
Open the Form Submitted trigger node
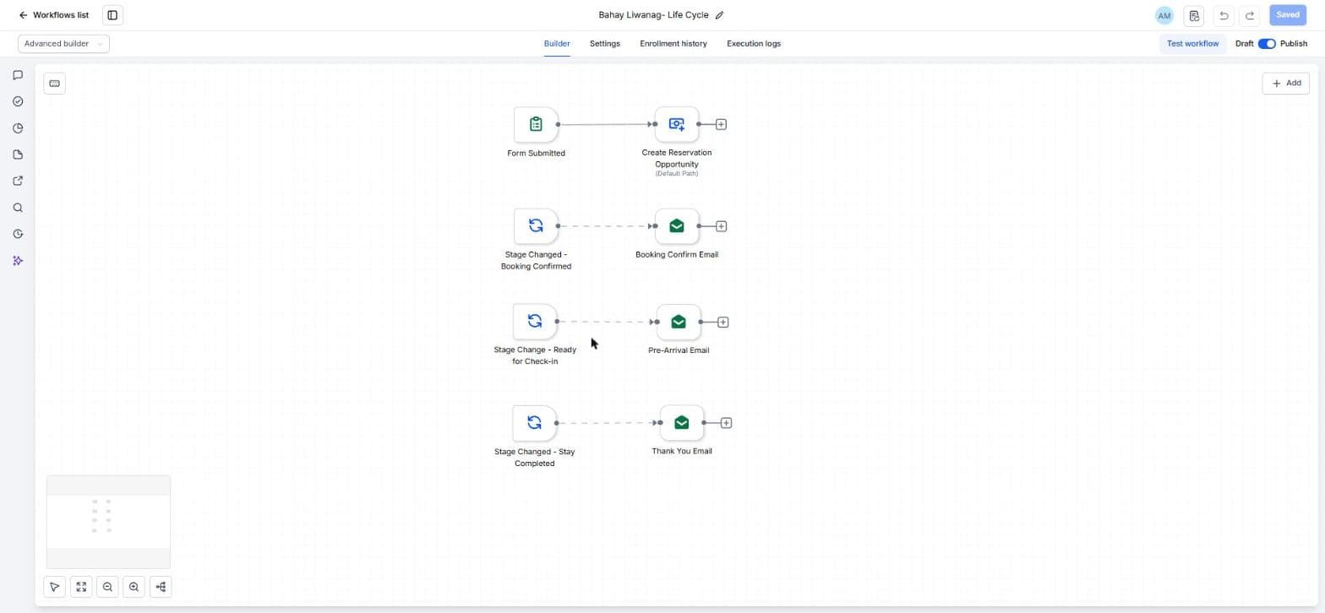click(536, 125)
